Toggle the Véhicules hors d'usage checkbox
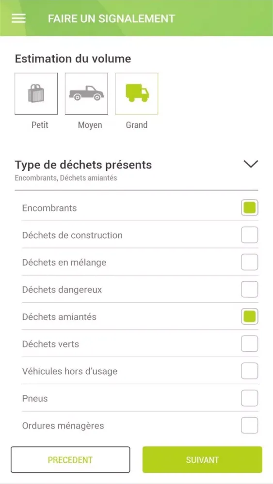The image size is (273, 484). (250, 371)
